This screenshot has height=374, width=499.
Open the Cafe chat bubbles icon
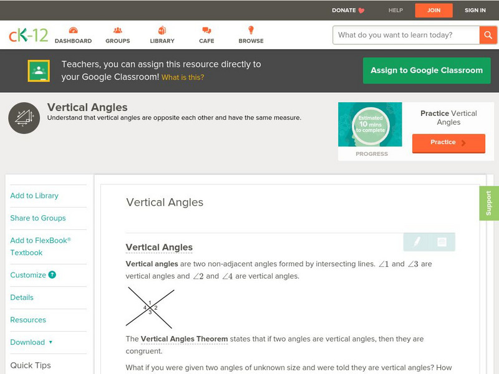[x=206, y=30]
